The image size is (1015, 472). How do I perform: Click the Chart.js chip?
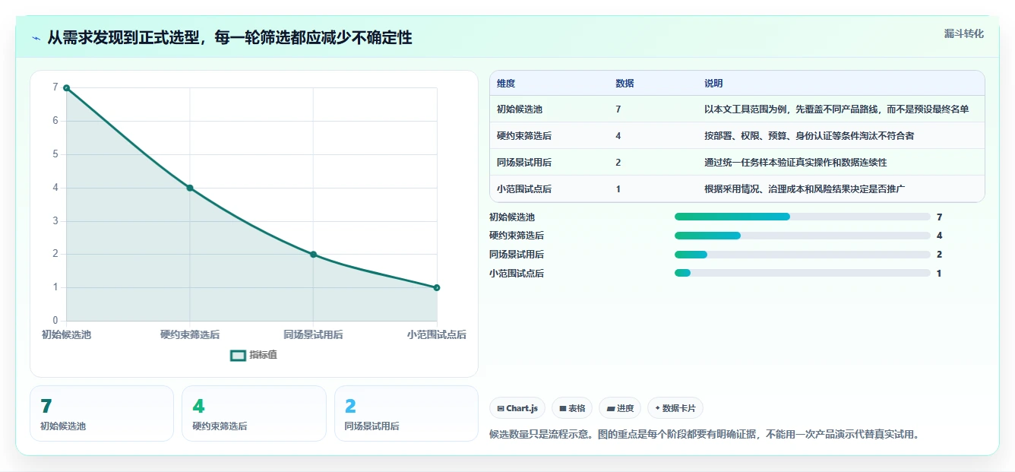[x=517, y=408]
